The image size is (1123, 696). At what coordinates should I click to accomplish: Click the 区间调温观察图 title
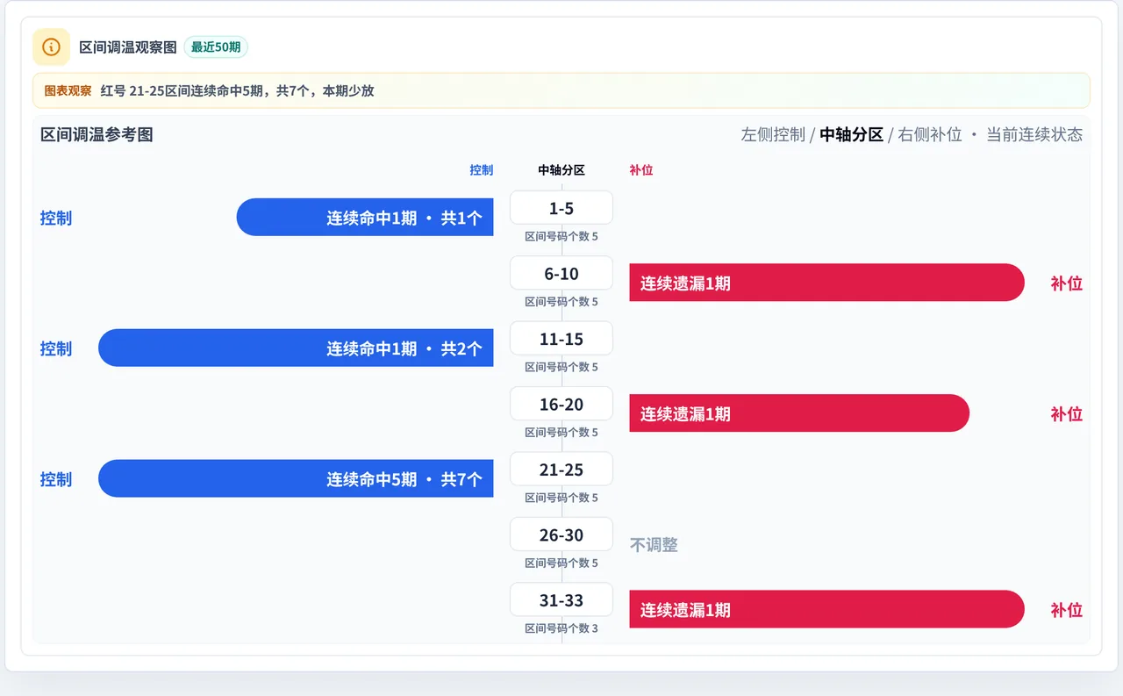[128, 47]
